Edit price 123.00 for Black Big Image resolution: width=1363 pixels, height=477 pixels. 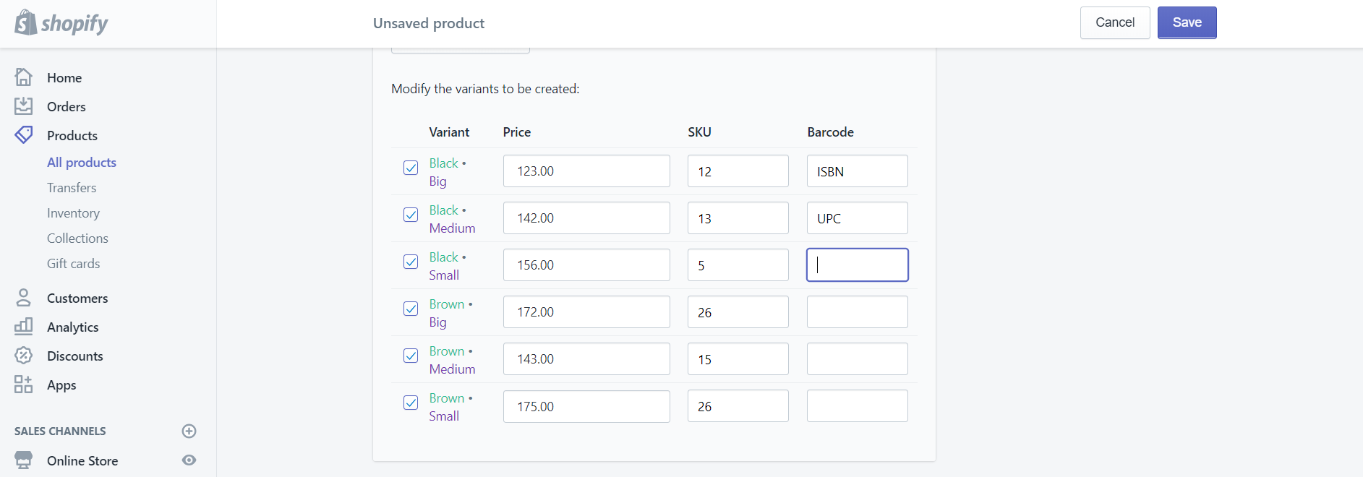(586, 171)
